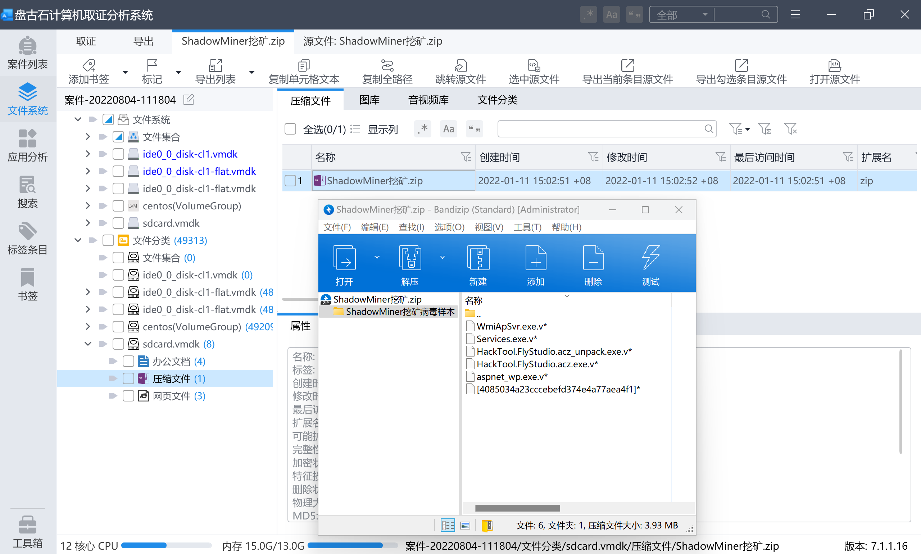The image size is (921, 554).
Task: Collapse the 文件分类 (49313) node
Action: pyautogui.click(x=78, y=240)
